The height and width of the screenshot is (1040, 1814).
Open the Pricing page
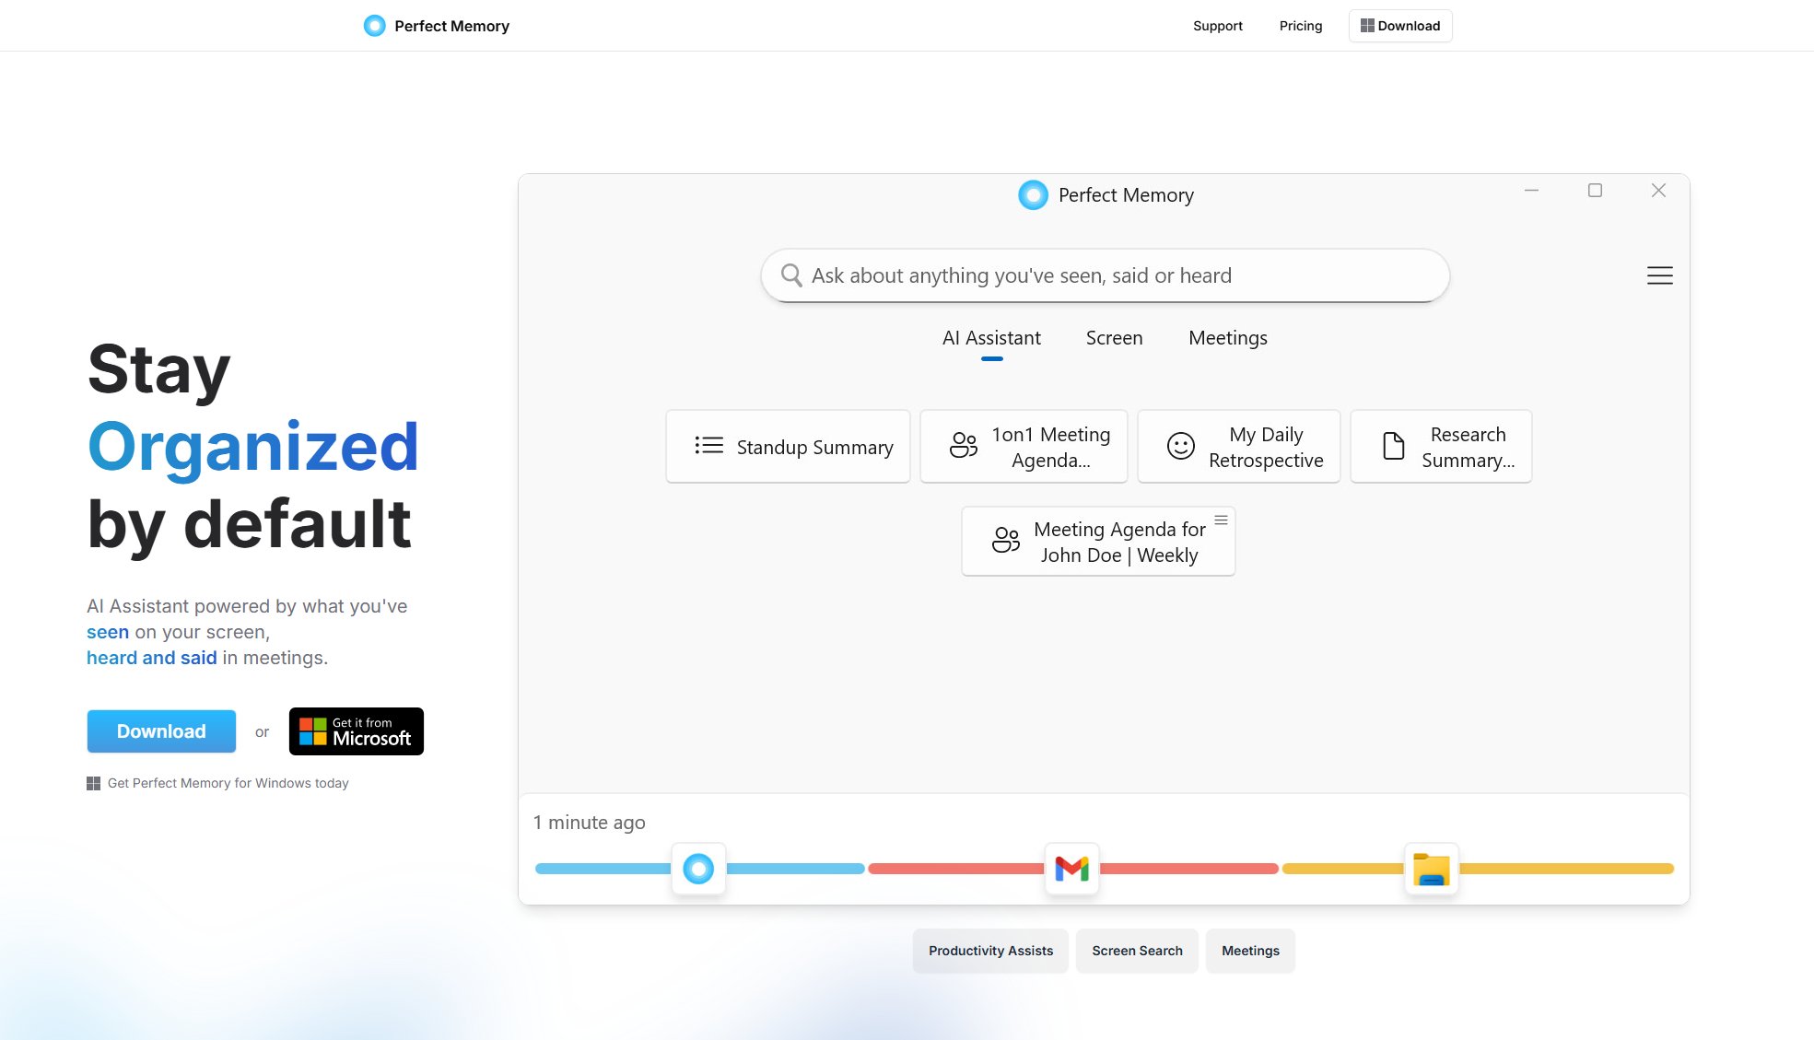(x=1300, y=25)
